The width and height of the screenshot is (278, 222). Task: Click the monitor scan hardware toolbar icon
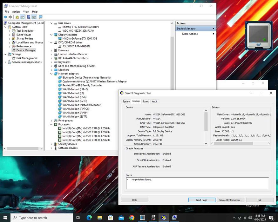[x=41, y=17]
